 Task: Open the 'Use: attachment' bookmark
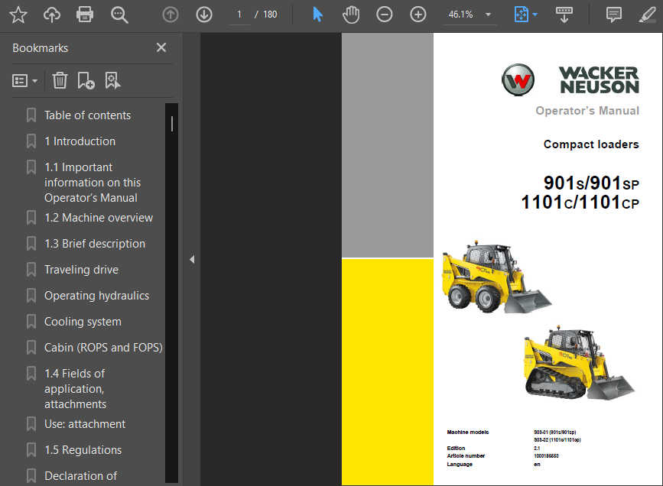(x=85, y=424)
